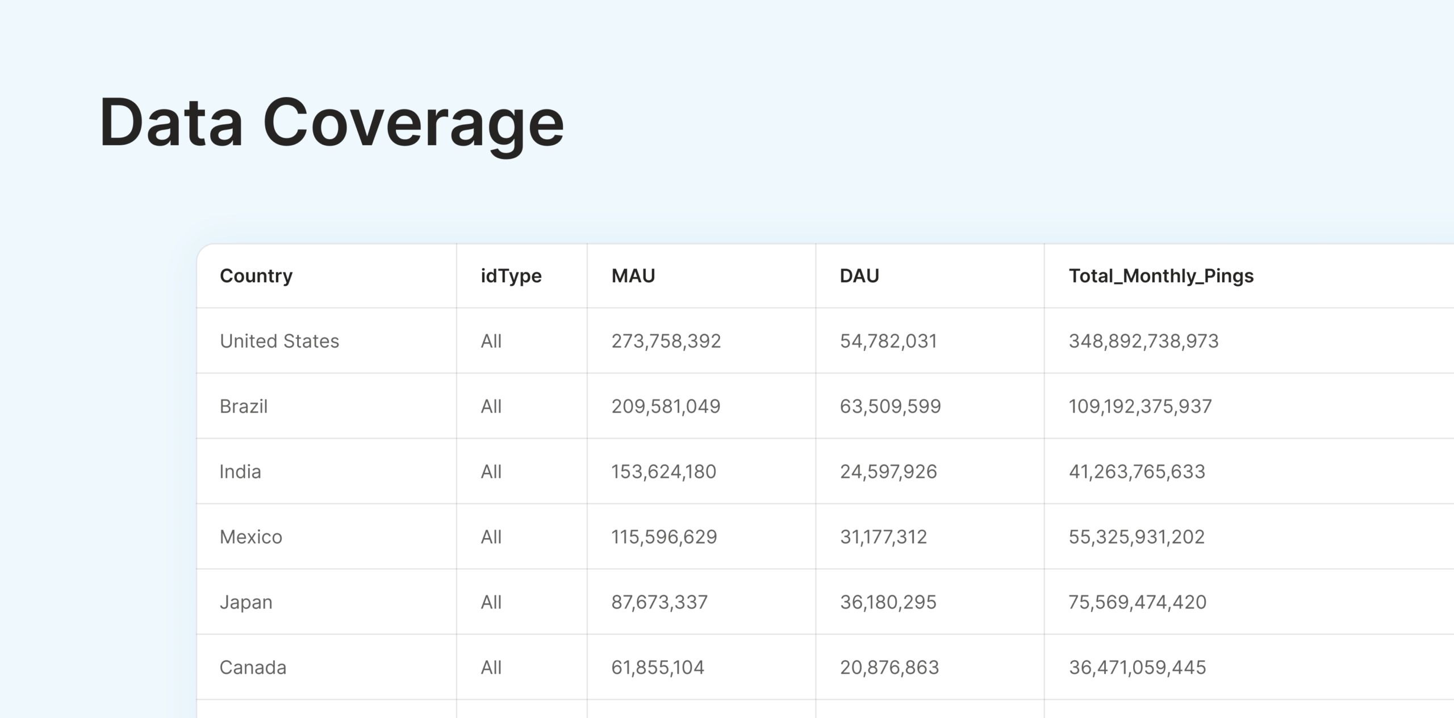Click the DAU value 20,876,863
Screen dimensions: 1454x718
click(889, 667)
